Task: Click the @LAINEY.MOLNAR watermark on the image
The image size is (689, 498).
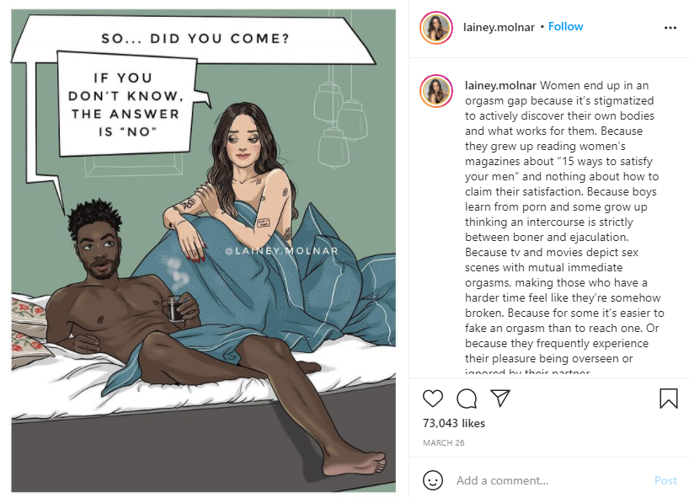Action: (281, 251)
